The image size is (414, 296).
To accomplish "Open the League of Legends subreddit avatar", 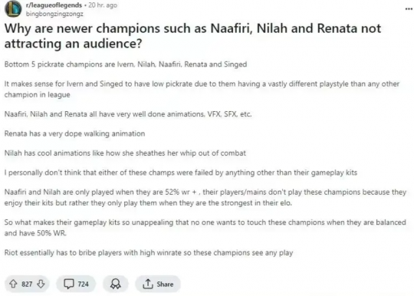I will tap(13, 8).
